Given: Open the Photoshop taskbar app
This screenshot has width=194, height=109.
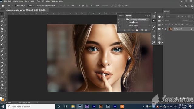Looking at the screenshot, I should [80, 106].
